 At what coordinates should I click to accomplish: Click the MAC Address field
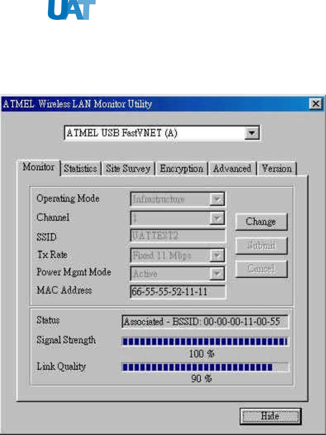coord(178,292)
